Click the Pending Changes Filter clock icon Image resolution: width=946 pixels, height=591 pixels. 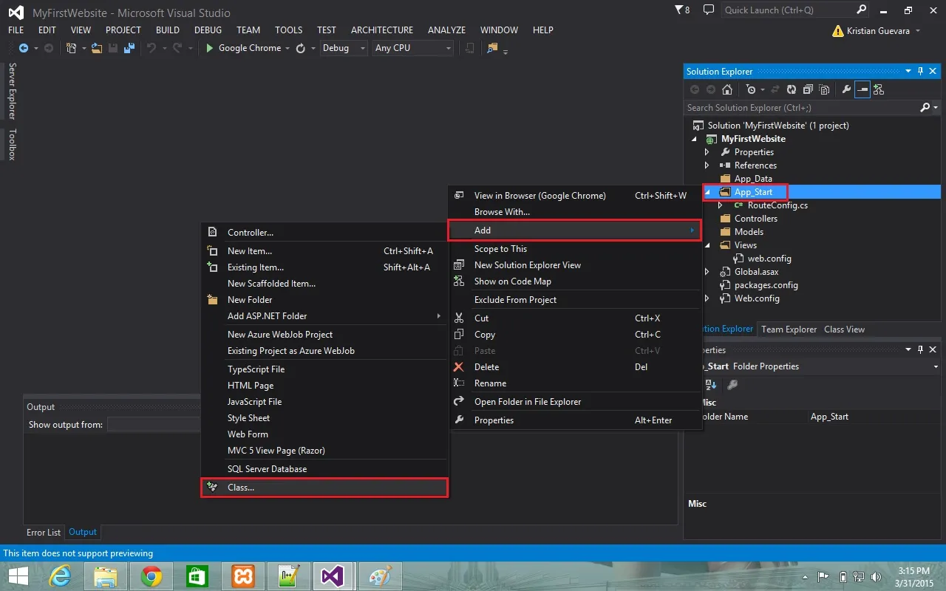(752, 89)
